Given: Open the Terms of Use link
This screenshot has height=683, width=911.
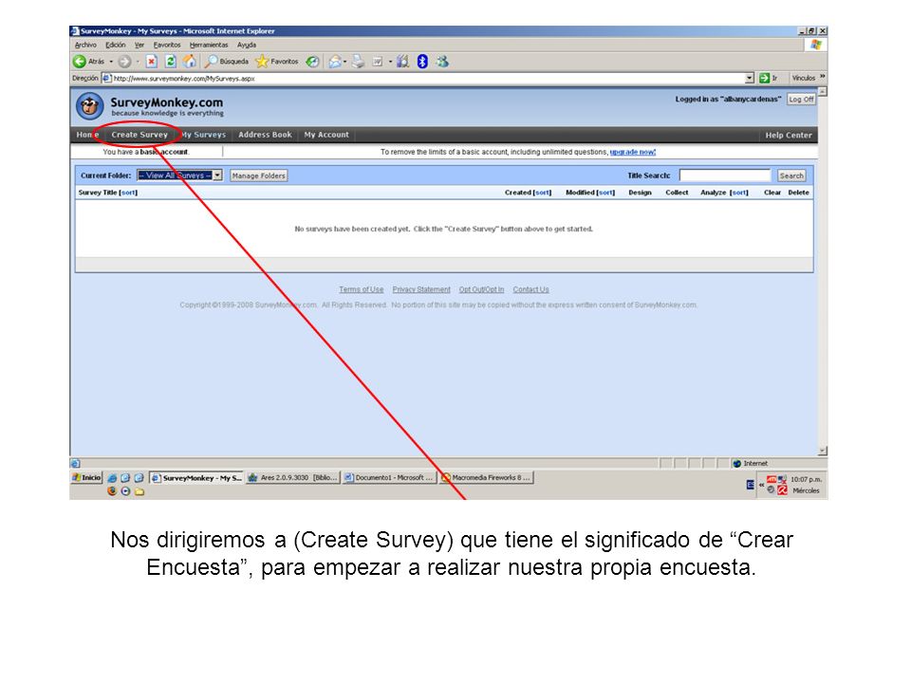Looking at the screenshot, I should click(361, 289).
